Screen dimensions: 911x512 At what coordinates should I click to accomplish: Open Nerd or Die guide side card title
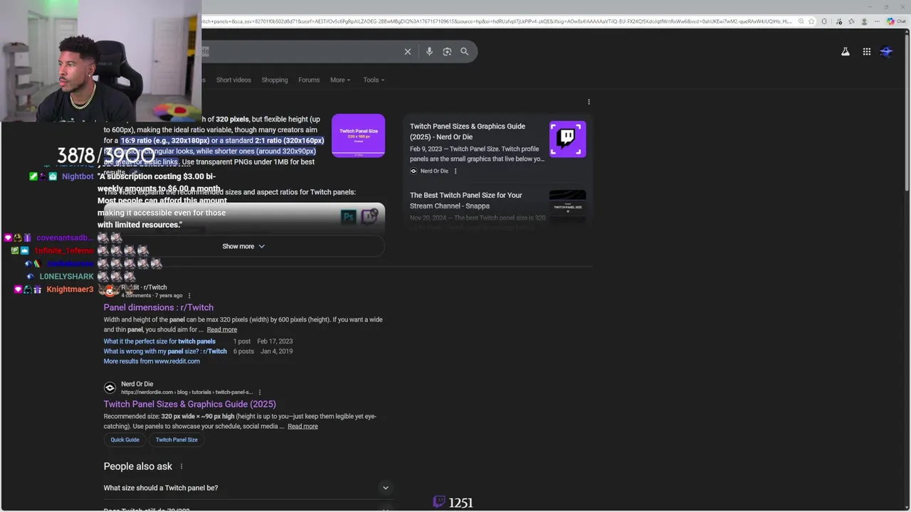468,132
